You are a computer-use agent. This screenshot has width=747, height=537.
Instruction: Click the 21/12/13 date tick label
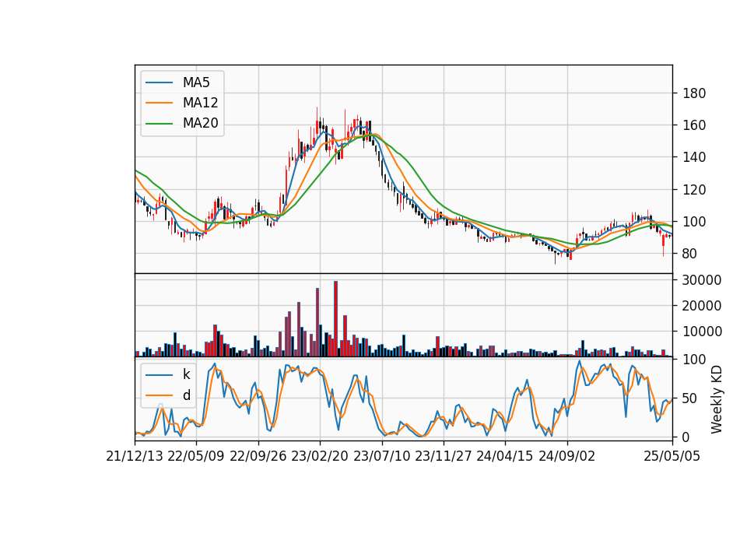(x=135, y=456)
